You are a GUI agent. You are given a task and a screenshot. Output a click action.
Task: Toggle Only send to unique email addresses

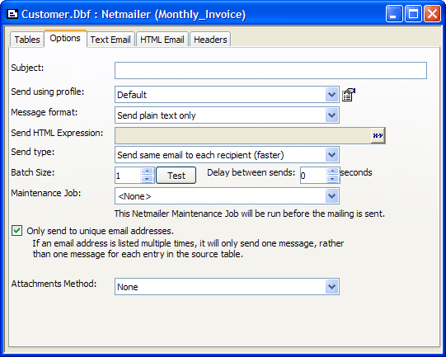click(16, 231)
